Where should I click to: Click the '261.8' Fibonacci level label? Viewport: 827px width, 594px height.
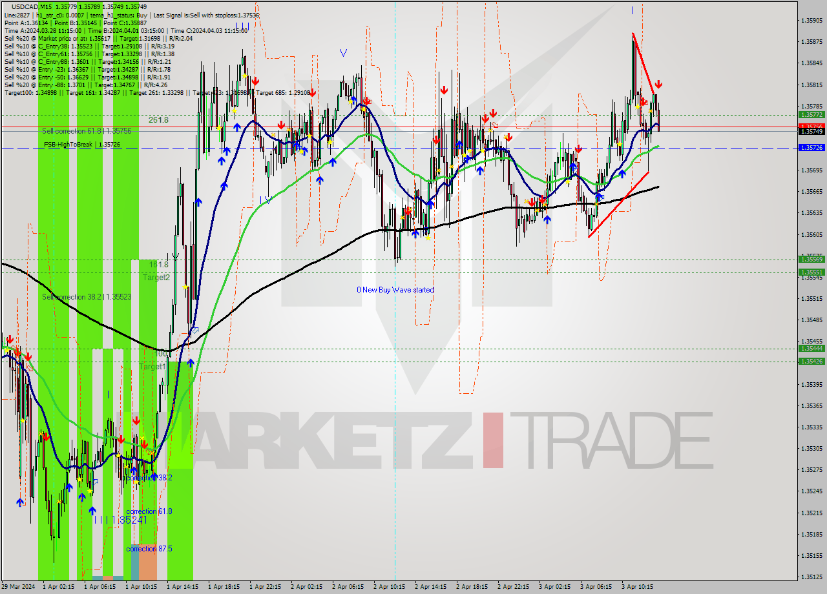[158, 120]
